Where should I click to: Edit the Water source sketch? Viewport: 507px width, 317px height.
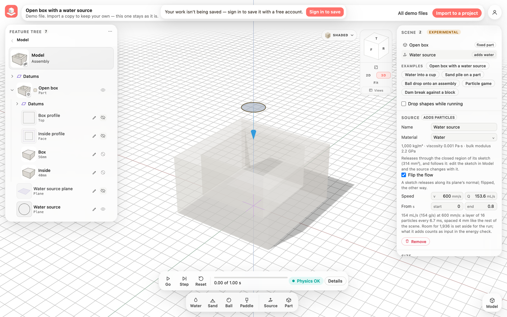94,209
